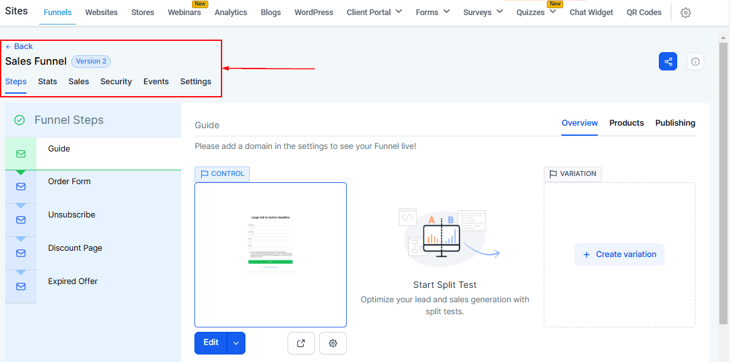The height and width of the screenshot is (362, 730).
Task: Switch to the Publishing tab
Action: [x=675, y=123]
